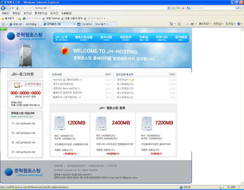Click the Stop loading X icon

point(183,7)
